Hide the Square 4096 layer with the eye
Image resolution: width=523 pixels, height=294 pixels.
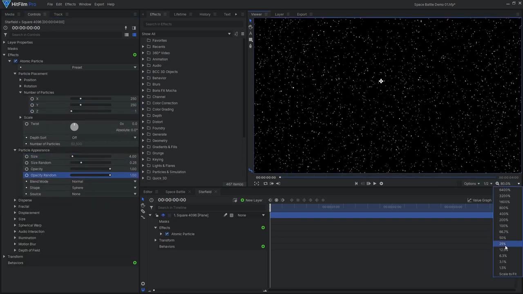[163, 215]
